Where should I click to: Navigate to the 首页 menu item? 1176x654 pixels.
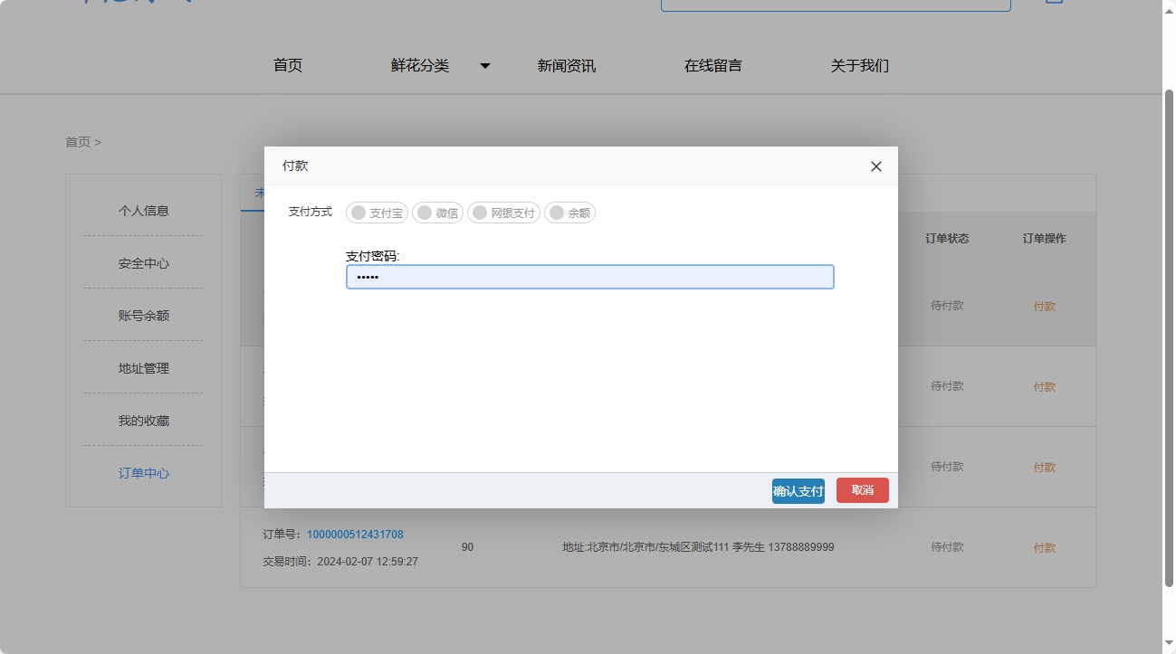(x=287, y=65)
